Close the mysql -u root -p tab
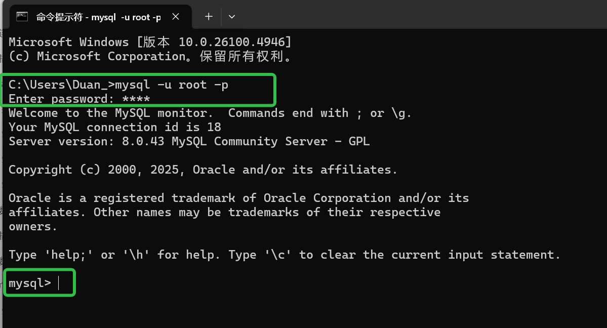Image resolution: width=607 pixels, height=328 pixels. (176, 17)
